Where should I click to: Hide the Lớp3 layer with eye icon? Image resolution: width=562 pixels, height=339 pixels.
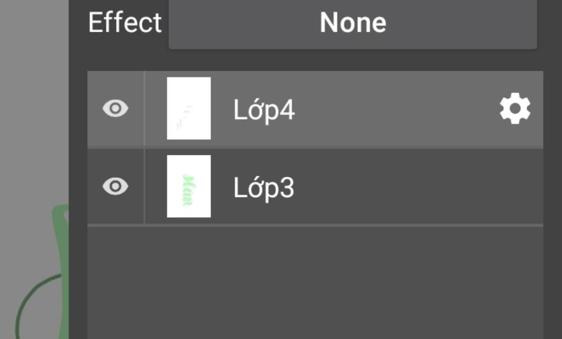pos(115,187)
